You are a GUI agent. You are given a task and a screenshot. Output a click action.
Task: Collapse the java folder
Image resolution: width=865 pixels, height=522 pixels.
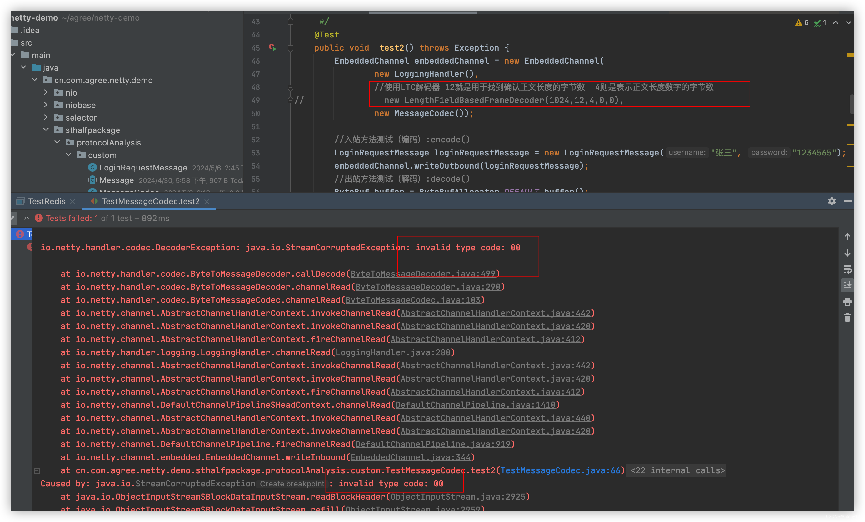23,67
